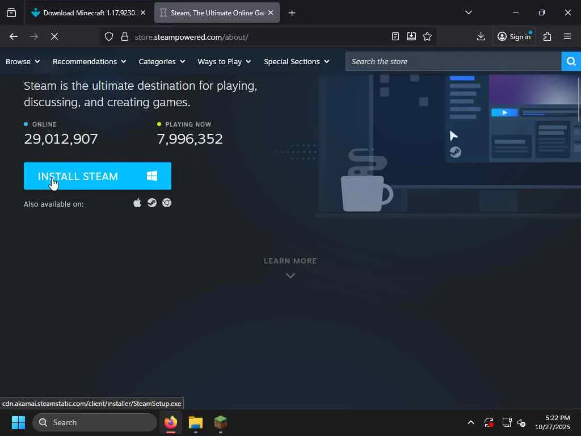Click the install web app icon
581x436 pixels.
coord(411,36)
